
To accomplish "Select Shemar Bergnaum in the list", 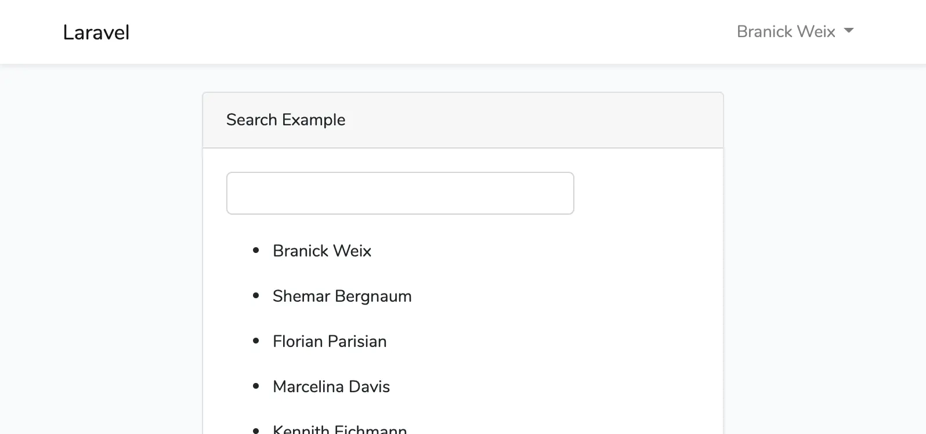I will (x=342, y=296).
